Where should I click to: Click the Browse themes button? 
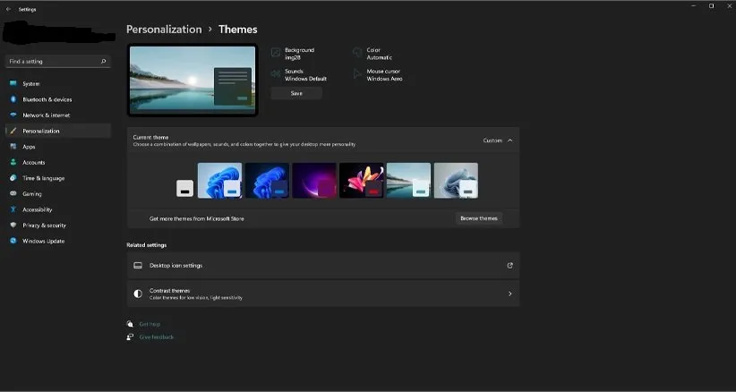478,218
